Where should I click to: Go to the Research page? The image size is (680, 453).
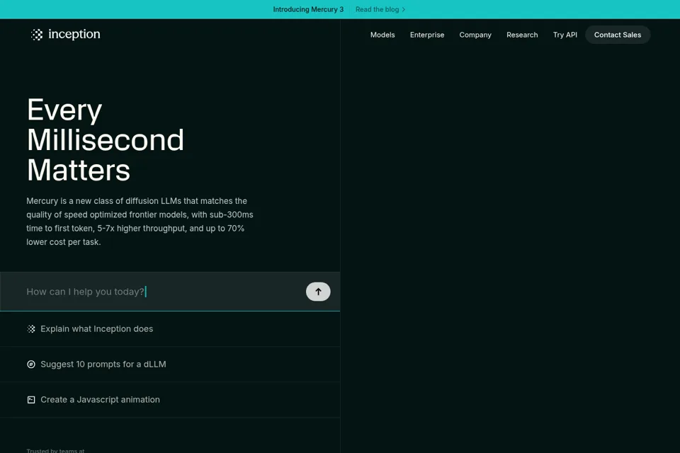[522, 35]
